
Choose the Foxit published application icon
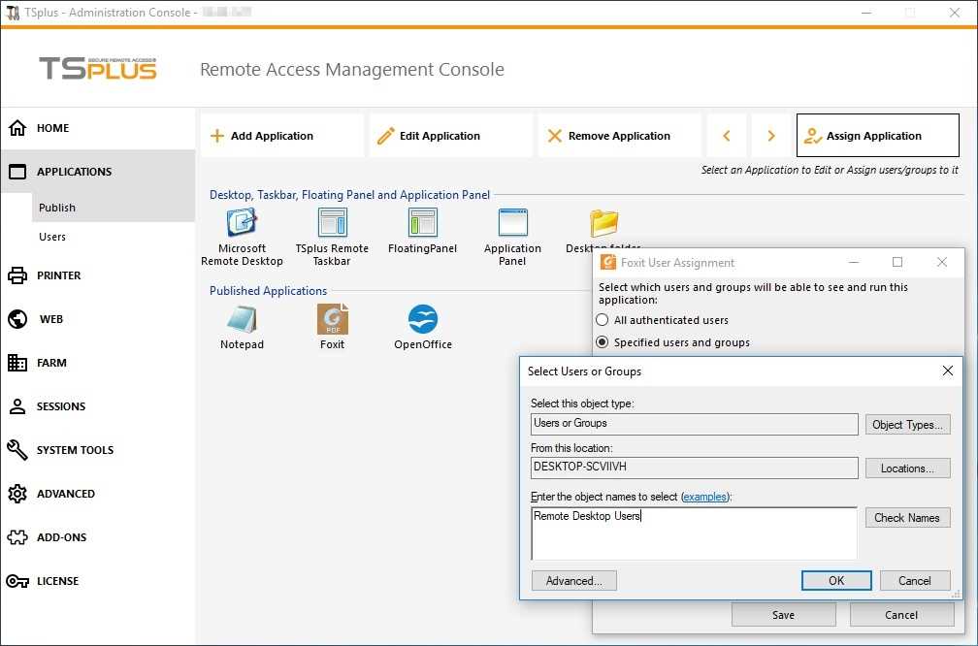[332, 320]
